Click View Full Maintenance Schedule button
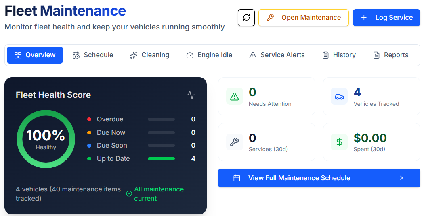 319,178
